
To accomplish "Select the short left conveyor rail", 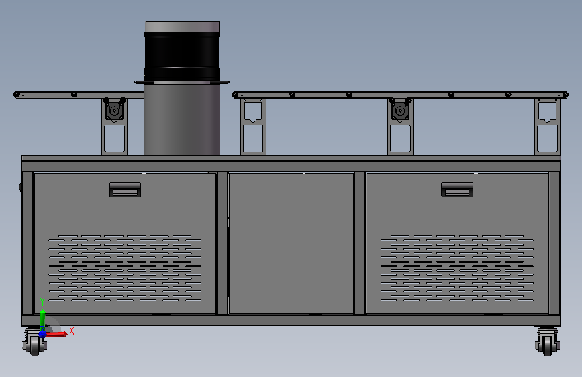I will [79, 95].
